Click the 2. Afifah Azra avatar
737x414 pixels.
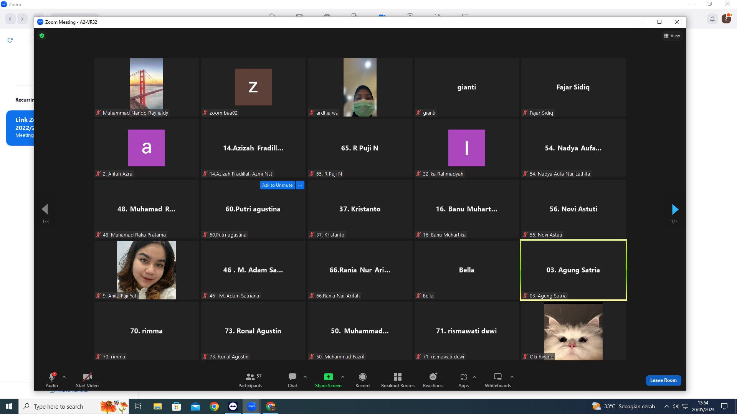click(x=147, y=148)
